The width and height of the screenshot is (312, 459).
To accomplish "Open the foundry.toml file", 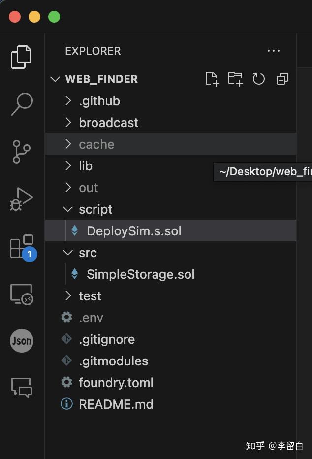I will tap(116, 383).
